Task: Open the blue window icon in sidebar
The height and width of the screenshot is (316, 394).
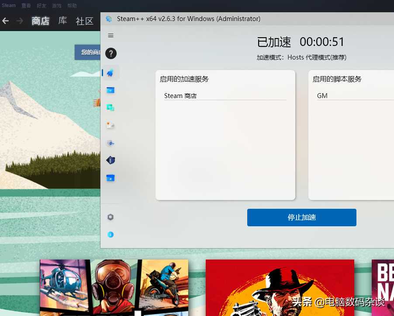Action: [x=111, y=90]
